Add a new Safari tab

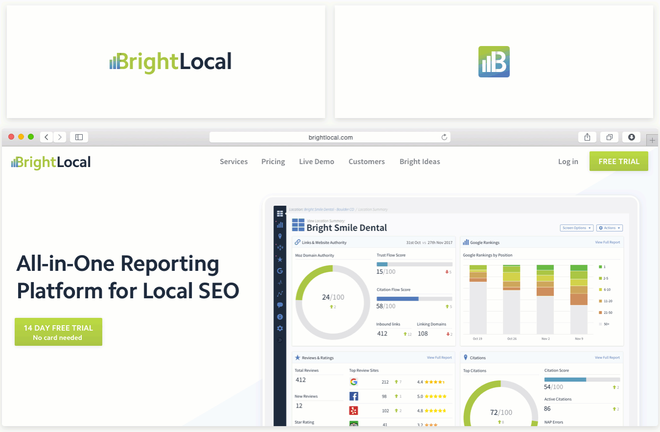click(x=652, y=140)
